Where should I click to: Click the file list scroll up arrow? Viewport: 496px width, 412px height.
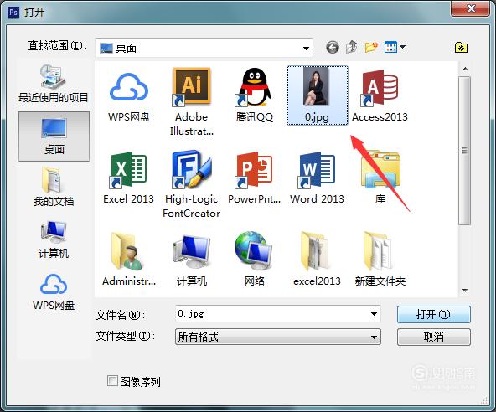[465, 69]
